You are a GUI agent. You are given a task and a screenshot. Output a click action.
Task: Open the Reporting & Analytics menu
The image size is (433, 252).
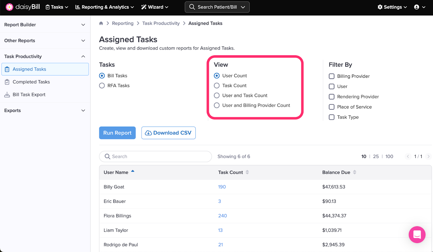104,7
